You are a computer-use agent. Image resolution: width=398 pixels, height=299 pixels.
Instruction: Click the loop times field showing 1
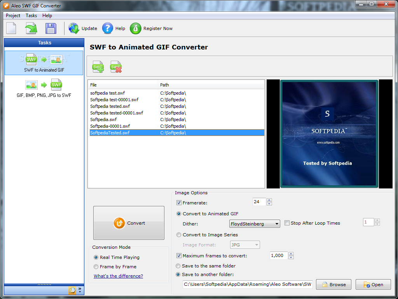(x=368, y=222)
